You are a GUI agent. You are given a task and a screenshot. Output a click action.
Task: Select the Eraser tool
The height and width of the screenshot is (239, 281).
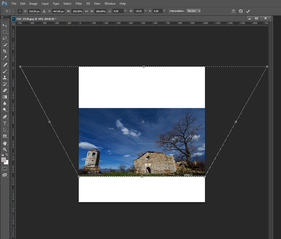[5, 90]
